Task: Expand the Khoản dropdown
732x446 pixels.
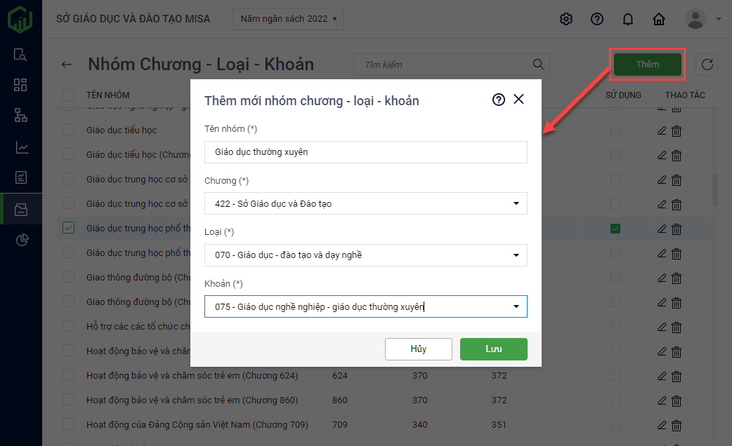Action: (516, 306)
